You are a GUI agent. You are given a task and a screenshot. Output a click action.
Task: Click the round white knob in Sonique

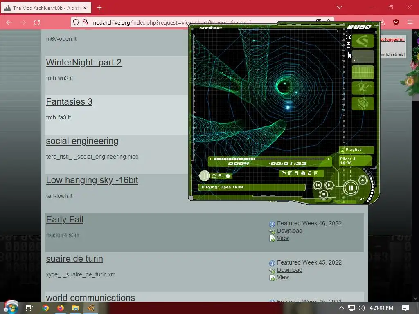(x=205, y=176)
